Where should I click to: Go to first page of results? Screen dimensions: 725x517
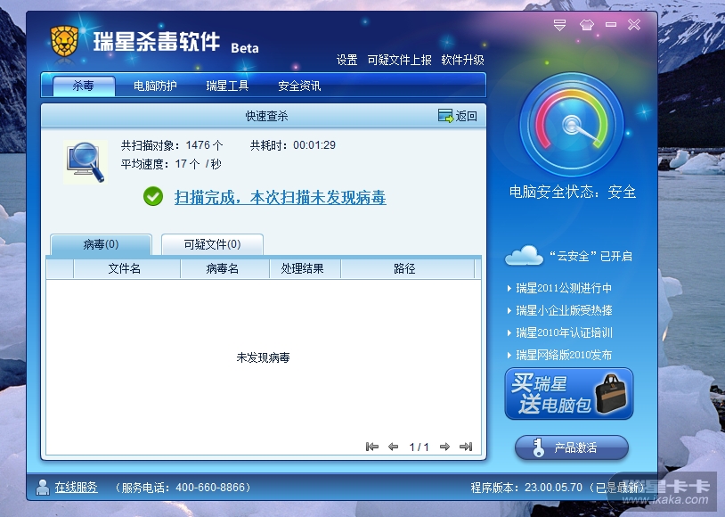(371, 447)
